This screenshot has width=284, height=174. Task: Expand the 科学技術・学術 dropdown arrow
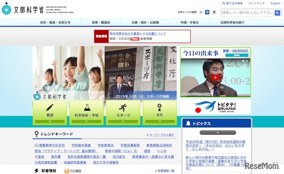86,121
